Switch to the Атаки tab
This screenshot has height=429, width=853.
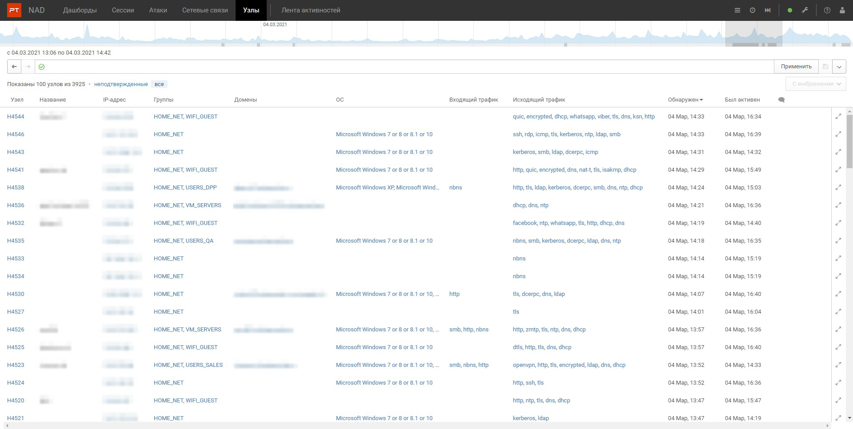(x=158, y=10)
